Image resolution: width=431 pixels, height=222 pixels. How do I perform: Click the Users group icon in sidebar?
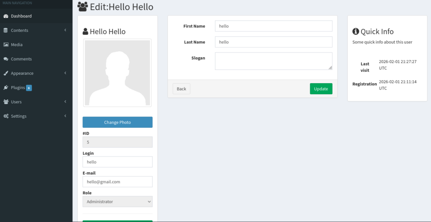click(x=6, y=102)
